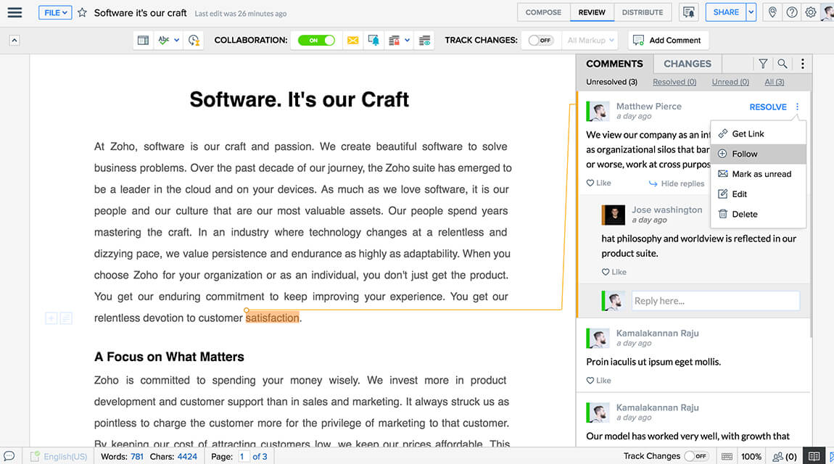Image resolution: width=834 pixels, height=464 pixels.
Task: Click the 100% zoom level
Action: [x=751, y=456]
